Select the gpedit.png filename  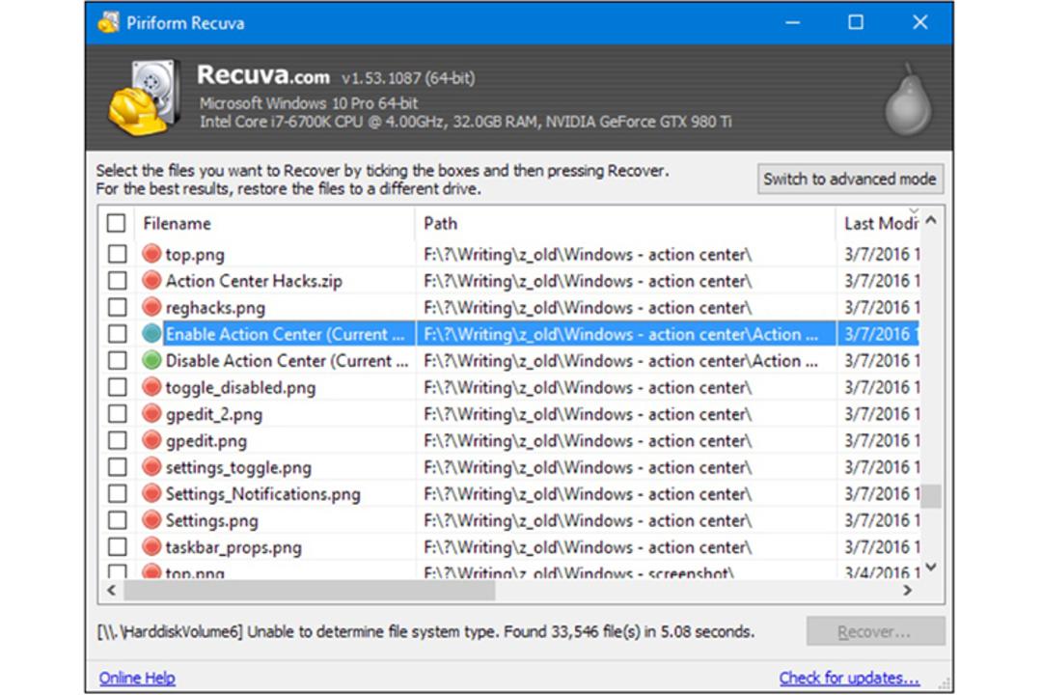click(206, 441)
